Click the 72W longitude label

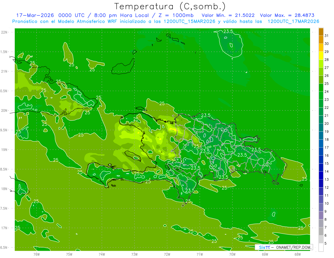[x=167, y=254]
